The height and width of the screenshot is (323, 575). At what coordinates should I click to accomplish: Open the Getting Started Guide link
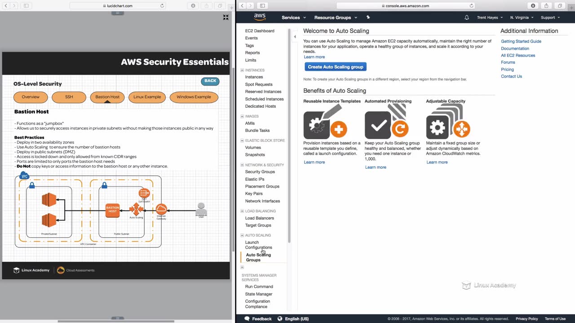tap(521, 41)
